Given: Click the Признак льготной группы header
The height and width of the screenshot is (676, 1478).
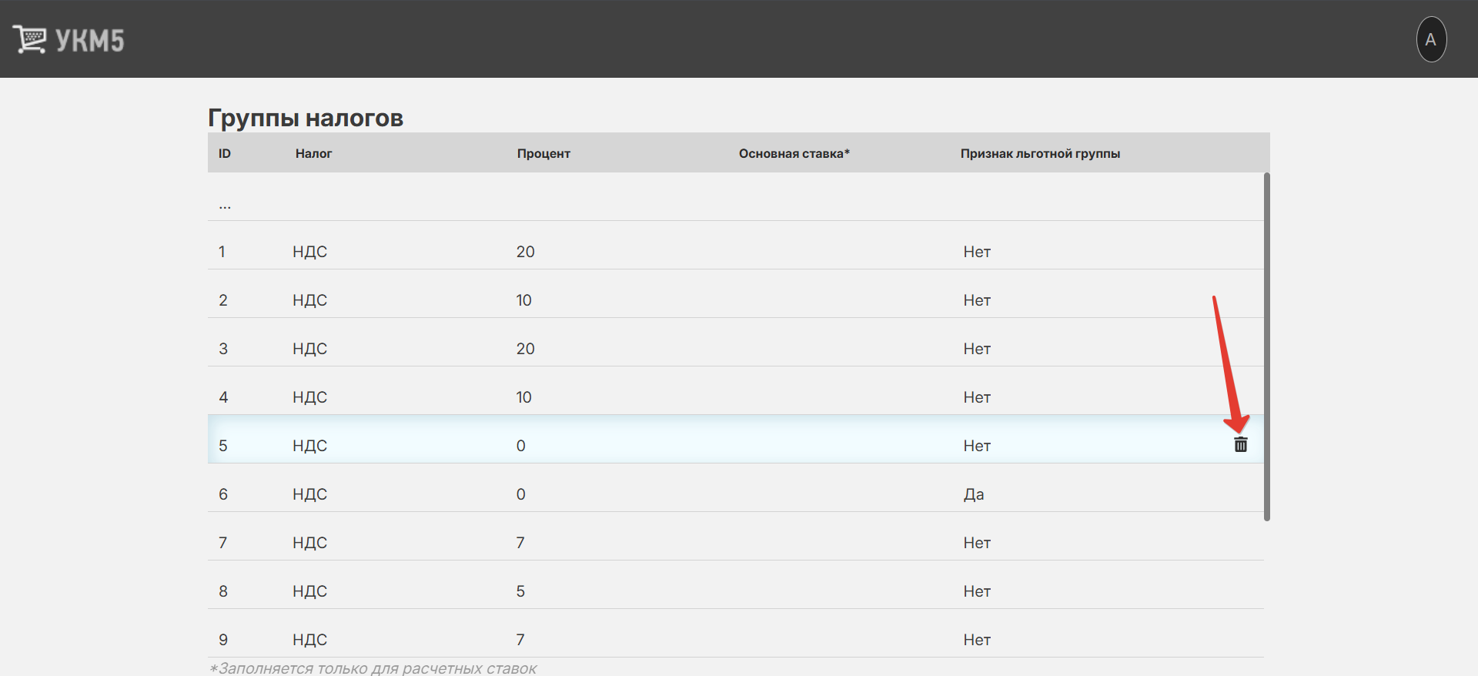Looking at the screenshot, I should point(1040,153).
